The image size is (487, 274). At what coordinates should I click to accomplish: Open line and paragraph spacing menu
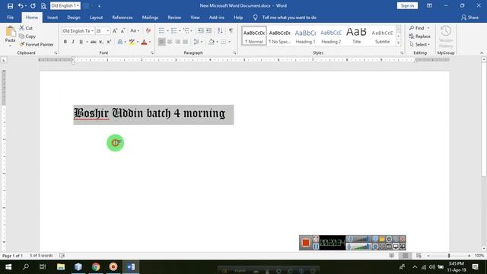coord(198,42)
